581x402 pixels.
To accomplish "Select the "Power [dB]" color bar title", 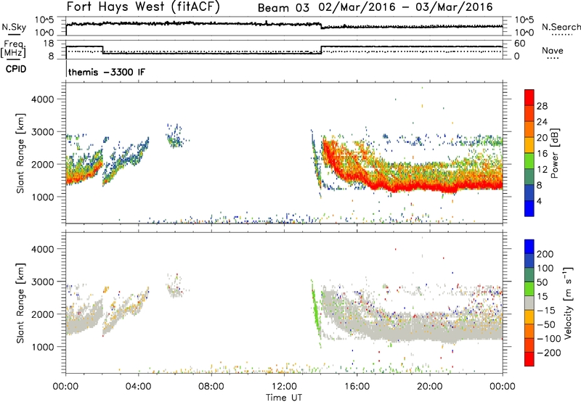I will [x=554, y=153].
